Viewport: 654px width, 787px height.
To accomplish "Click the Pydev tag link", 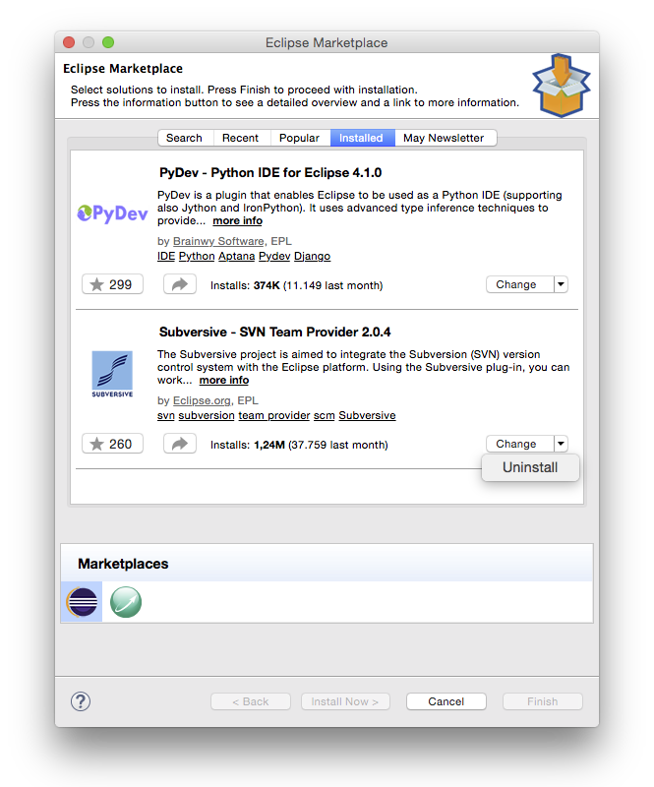I will coord(274,256).
